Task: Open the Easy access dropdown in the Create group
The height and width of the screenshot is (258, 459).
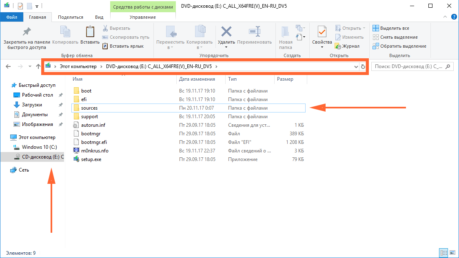Action: pos(301,37)
